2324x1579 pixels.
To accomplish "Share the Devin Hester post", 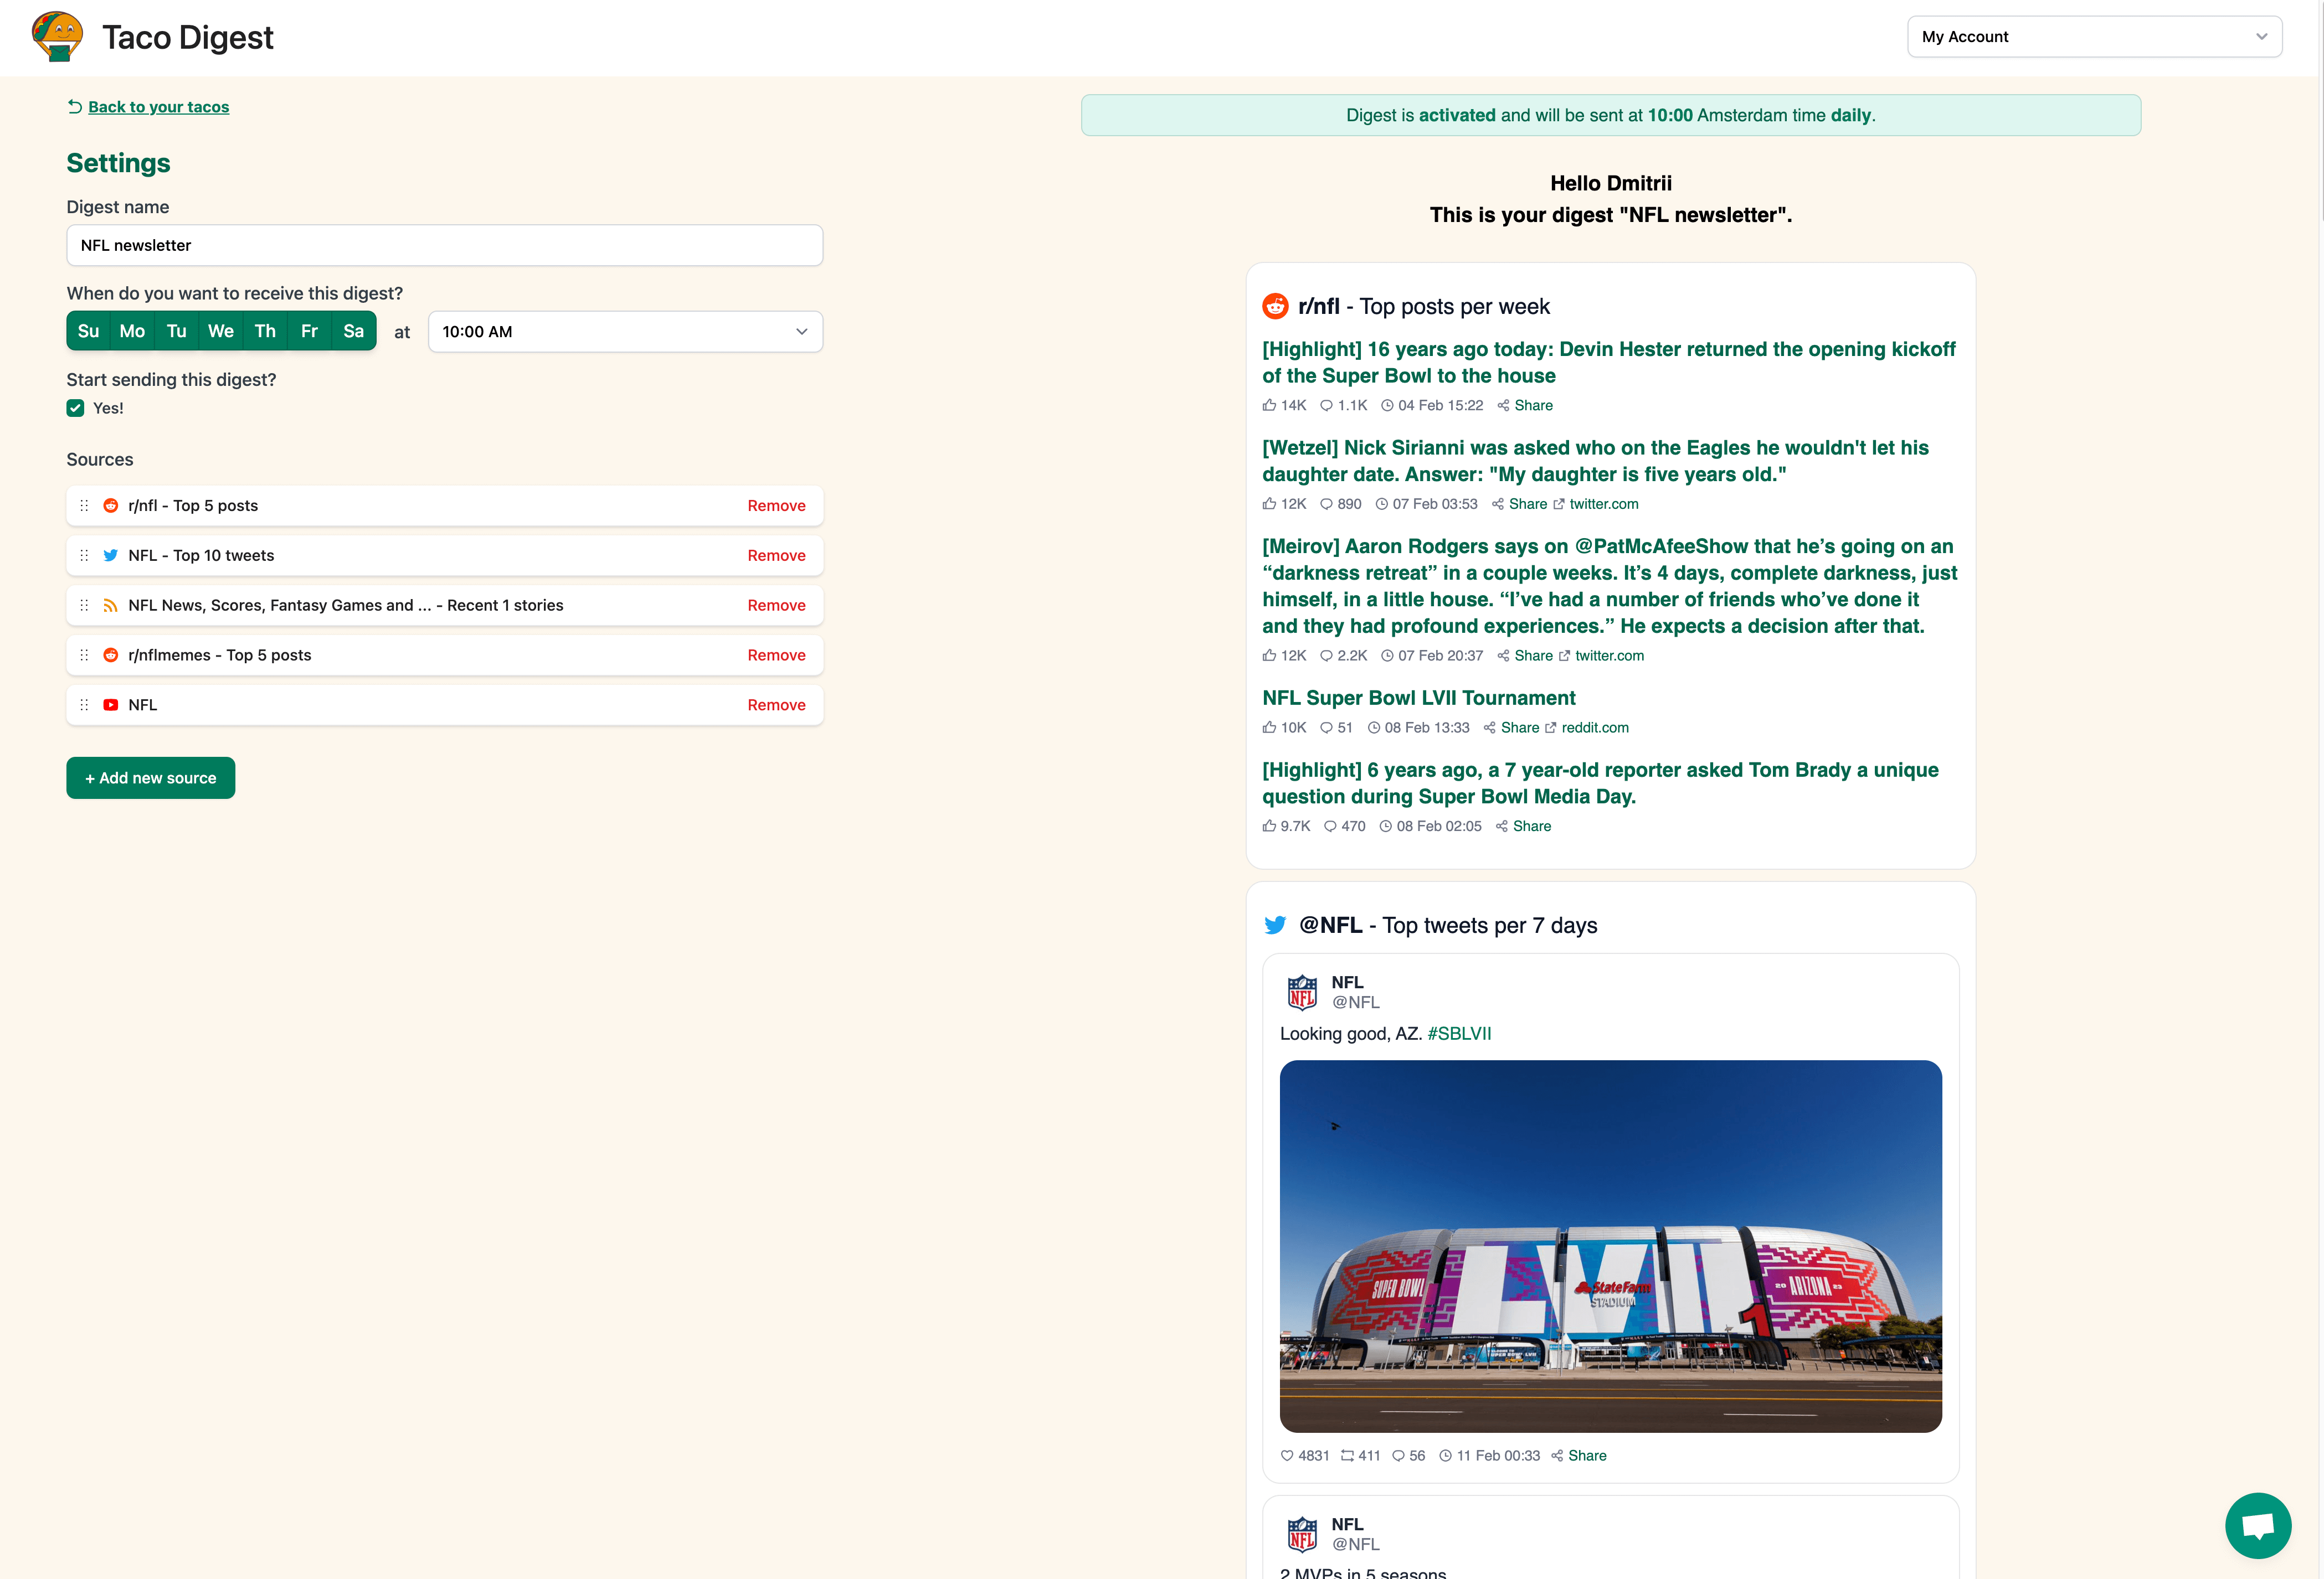I will 1533,405.
